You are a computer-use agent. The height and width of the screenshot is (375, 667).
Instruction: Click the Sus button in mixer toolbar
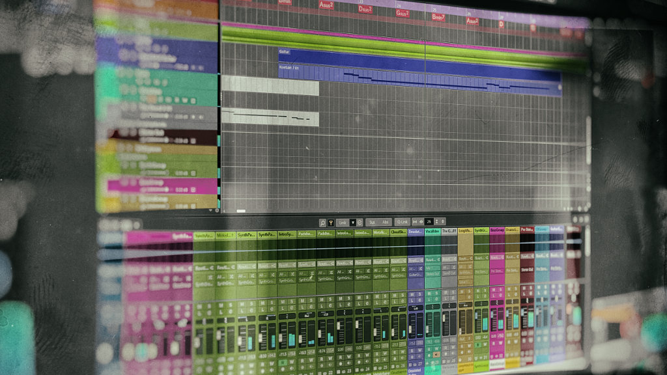click(373, 223)
